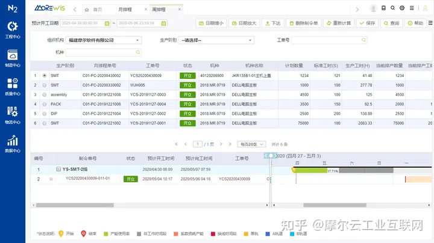The width and height of the screenshot is (434, 243).
Task: Select the radio button for row 1
Action: 45,76
